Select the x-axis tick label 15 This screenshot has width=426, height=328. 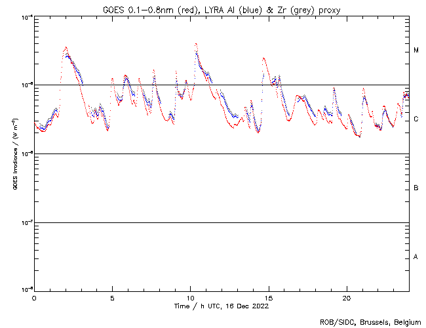point(268,297)
